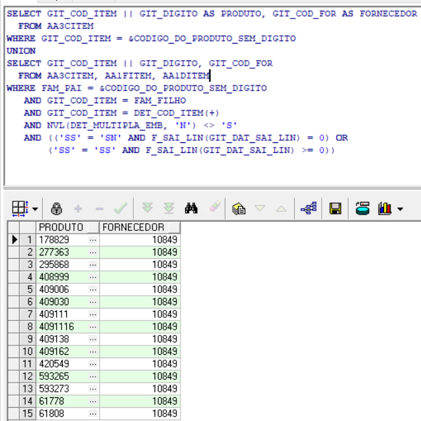Viewport: 421px width, 421px height.
Task: Click the current record arrow indicator in row 1
Action: (14, 240)
